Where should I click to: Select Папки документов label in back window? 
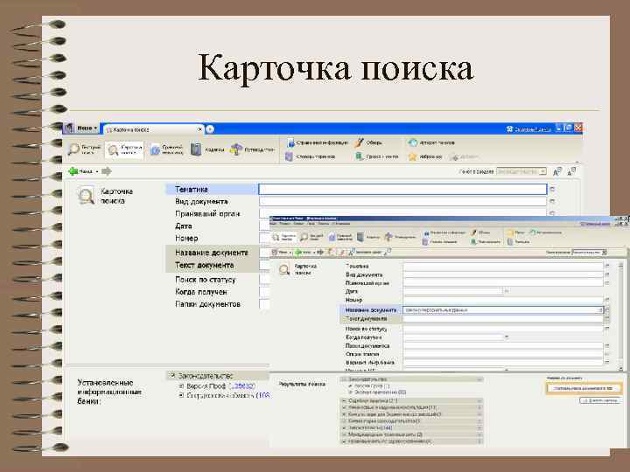tap(207, 304)
